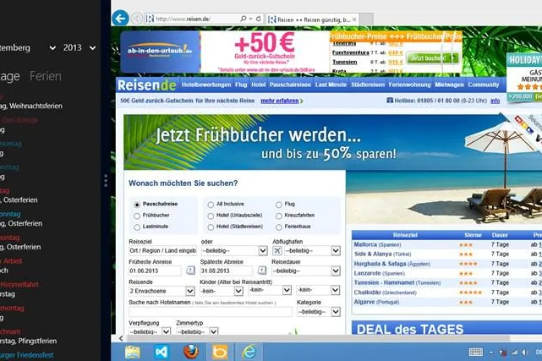The width and height of the screenshot is (542, 361).
Task: Launch Firefox from the taskbar
Action: click(191, 352)
